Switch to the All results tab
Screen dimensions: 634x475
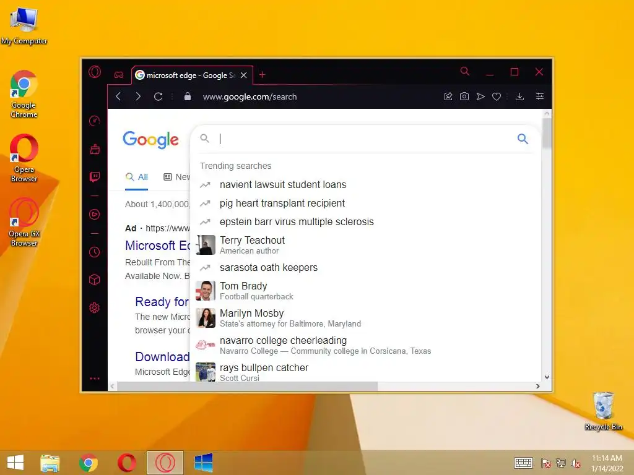(x=137, y=177)
